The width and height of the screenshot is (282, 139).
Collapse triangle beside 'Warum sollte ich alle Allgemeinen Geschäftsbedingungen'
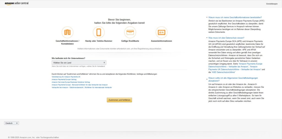[207, 79]
